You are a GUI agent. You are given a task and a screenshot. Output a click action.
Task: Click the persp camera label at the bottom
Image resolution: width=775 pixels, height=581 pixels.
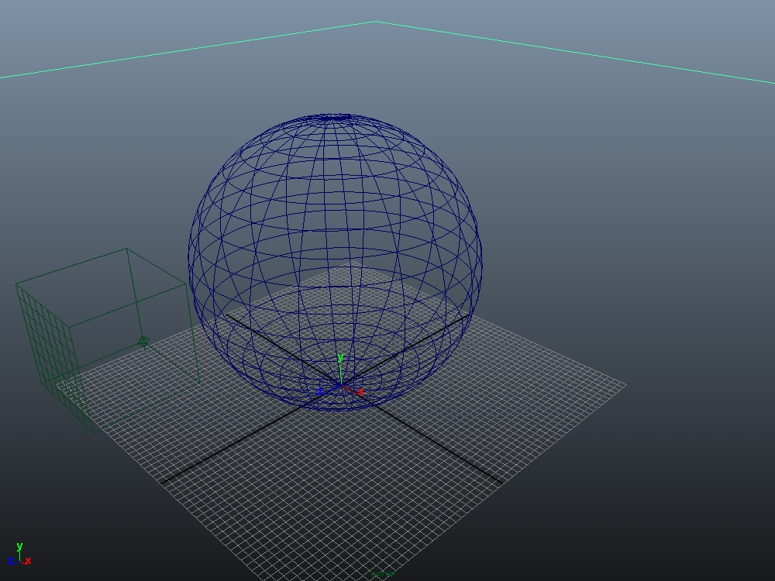tap(384, 574)
